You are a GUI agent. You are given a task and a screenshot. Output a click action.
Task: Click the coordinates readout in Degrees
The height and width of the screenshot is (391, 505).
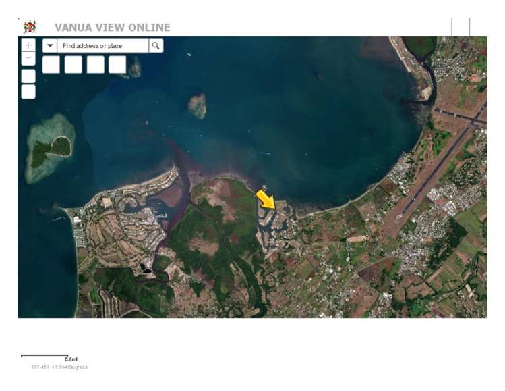coord(59,367)
